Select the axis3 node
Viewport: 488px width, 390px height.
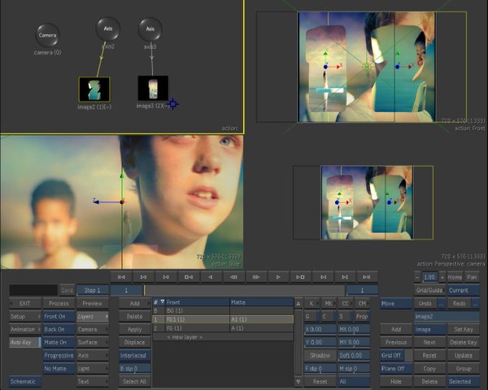pos(150,28)
